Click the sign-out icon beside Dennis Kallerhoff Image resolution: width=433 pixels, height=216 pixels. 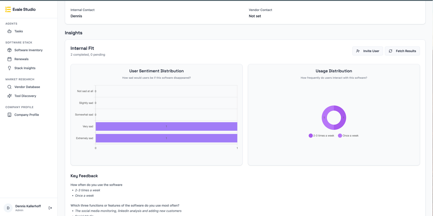pyautogui.click(x=50, y=208)
